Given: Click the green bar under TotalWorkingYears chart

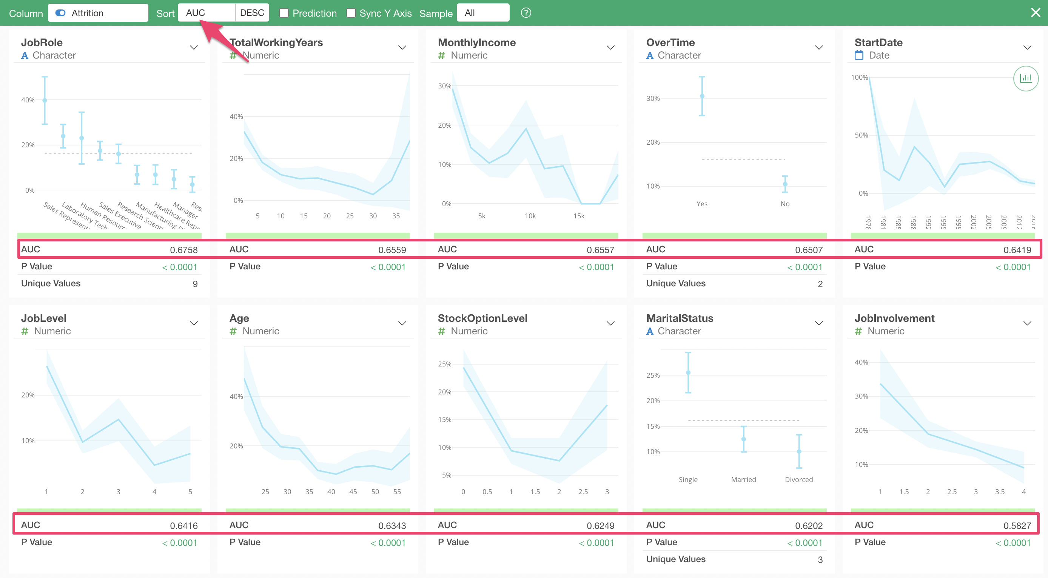Looking at the screenshot, I should [317, 236].
